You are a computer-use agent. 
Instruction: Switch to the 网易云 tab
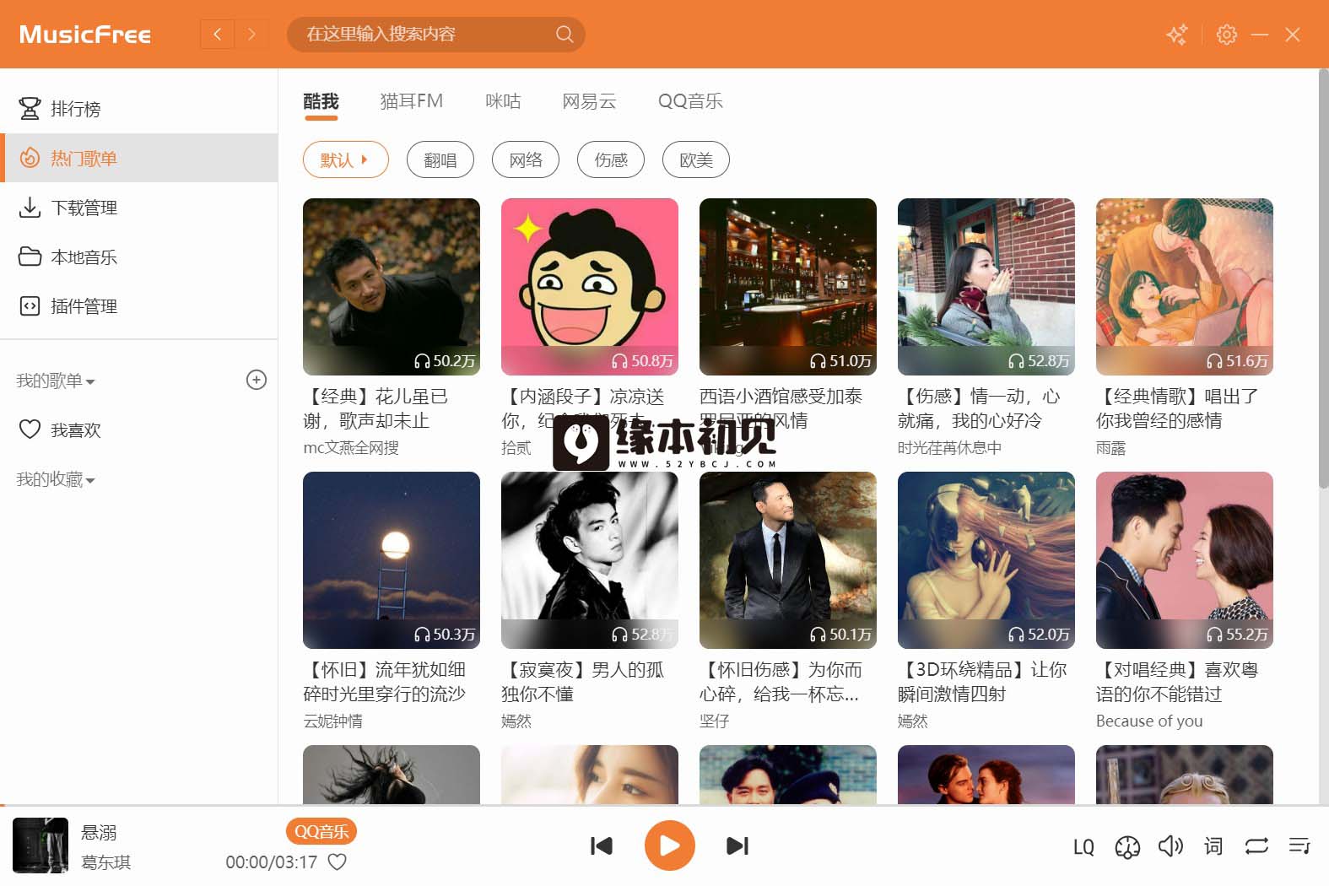(590, 101)
